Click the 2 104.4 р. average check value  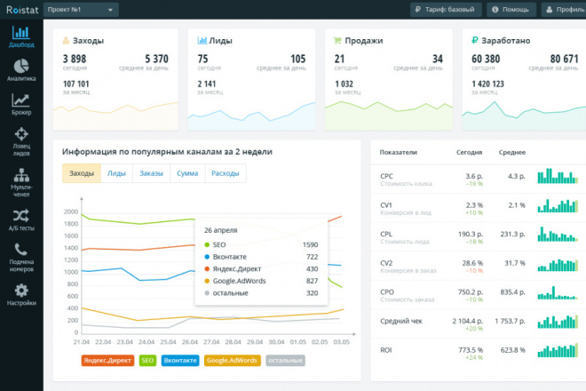[468, 321]
